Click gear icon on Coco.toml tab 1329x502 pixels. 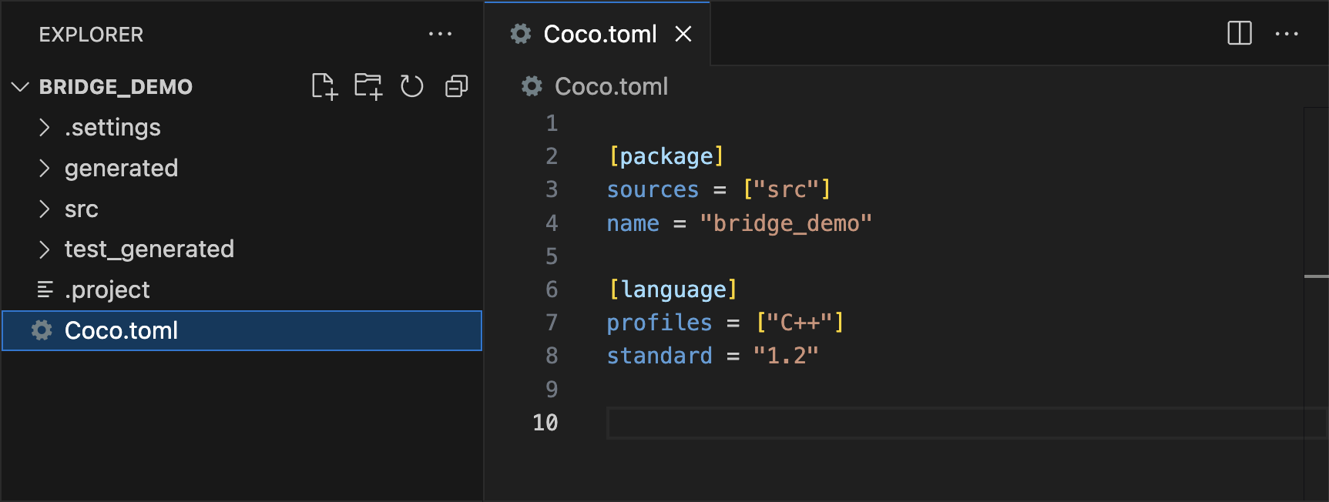point(521,34)
